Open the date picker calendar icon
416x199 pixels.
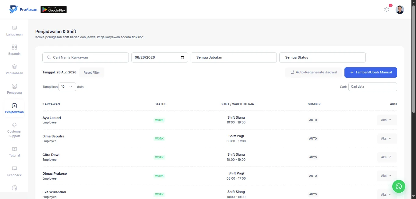pyautogui.click(x=182, y=58)
